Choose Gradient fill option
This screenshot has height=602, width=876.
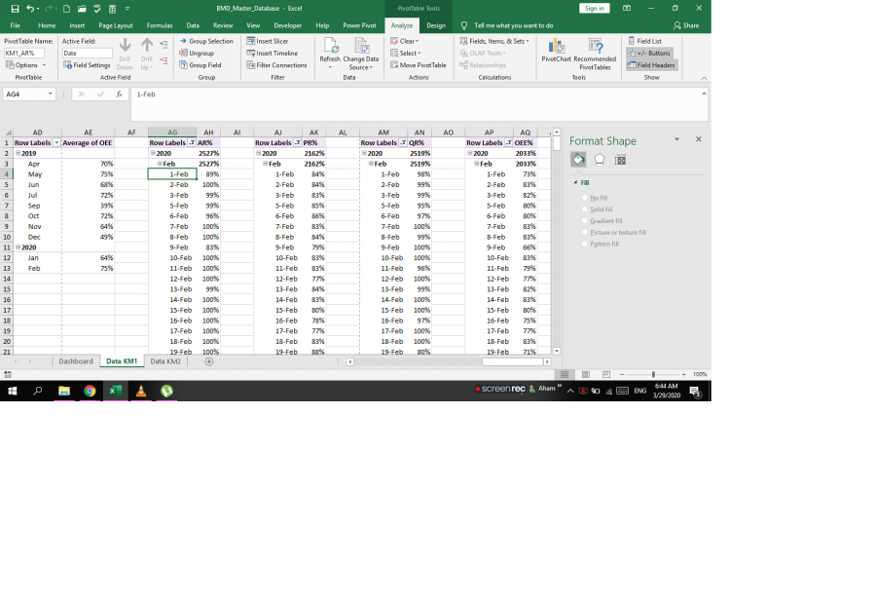[602, 221]
